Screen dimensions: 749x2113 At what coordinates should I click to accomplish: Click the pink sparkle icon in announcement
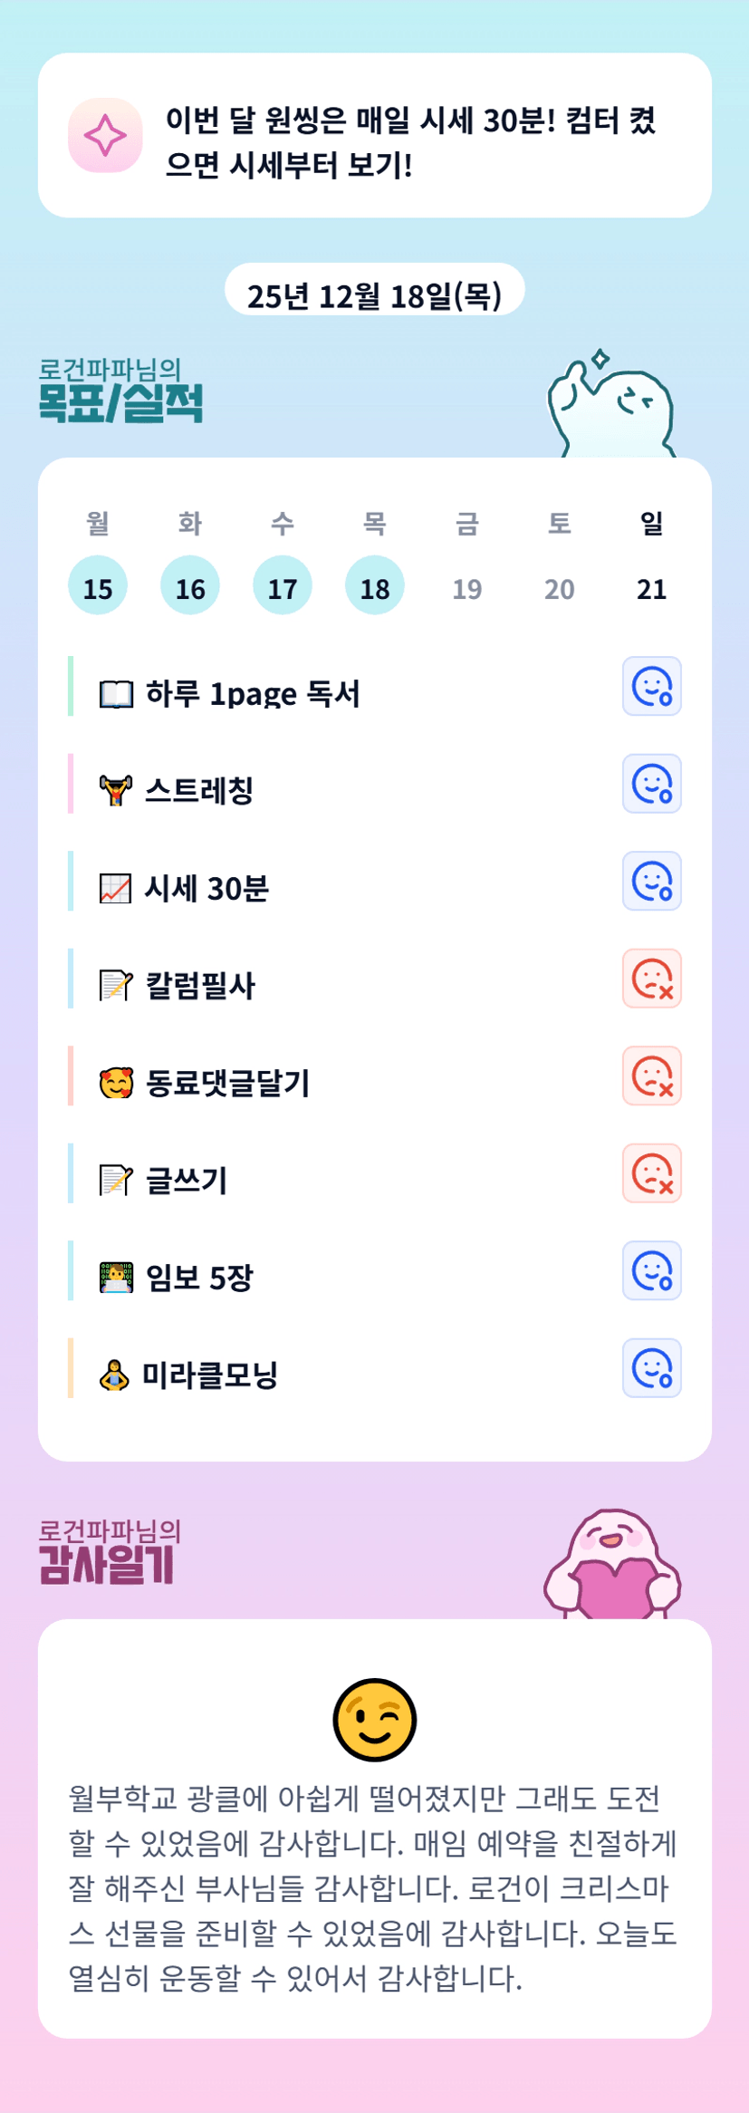[105, 135]
